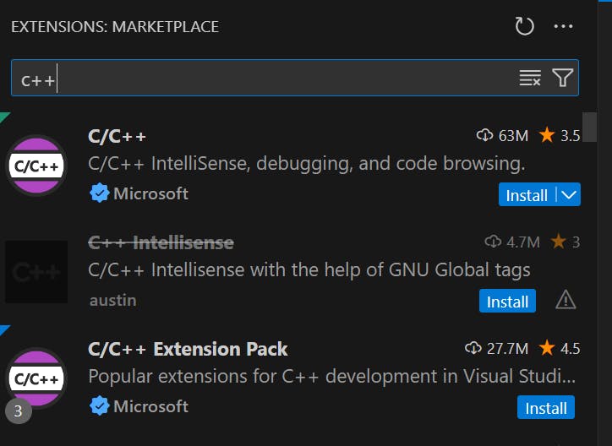Click the Extensions: Marketplace header
The width and height of the screenshot is (612, 446).
tap(115, 26)
